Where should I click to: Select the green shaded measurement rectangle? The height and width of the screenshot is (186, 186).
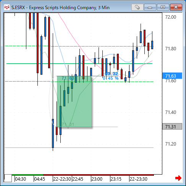[74, 101]
